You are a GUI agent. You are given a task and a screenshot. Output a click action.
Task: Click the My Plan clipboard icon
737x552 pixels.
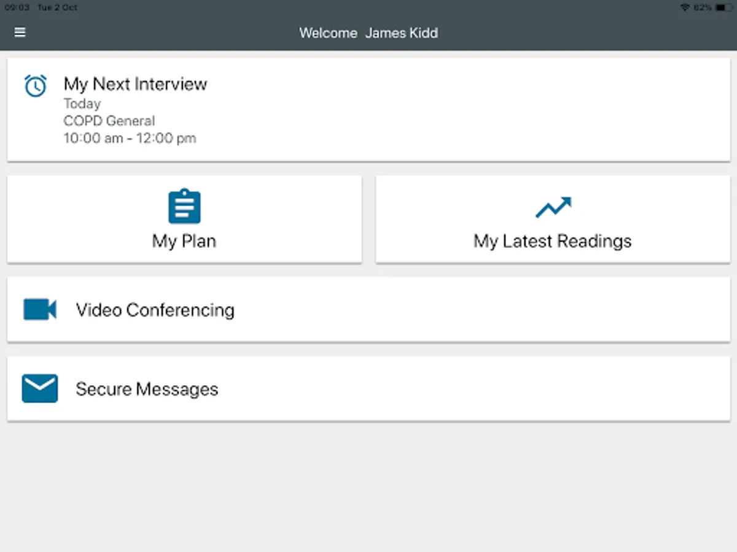click(184, 207)
